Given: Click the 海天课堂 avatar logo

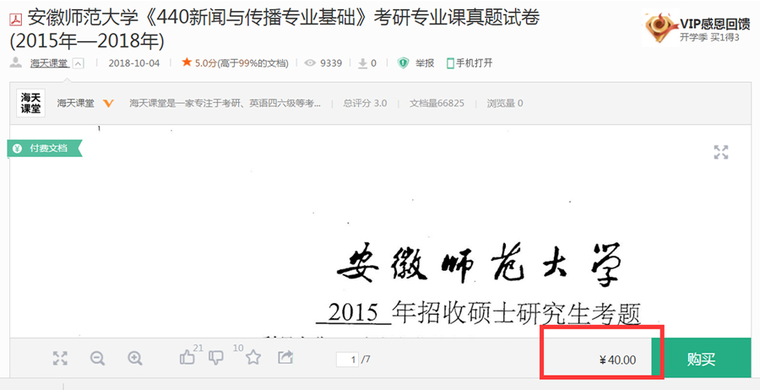Looking at the screenshot, I should 31,103.
